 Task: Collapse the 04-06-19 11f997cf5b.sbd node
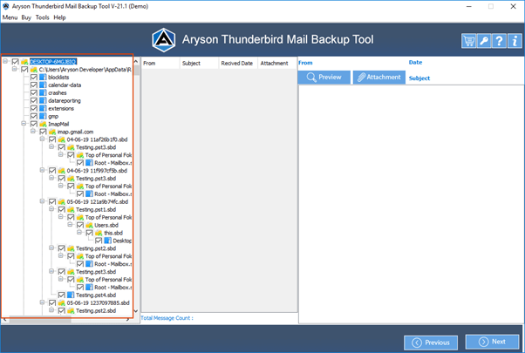[42, 170]
